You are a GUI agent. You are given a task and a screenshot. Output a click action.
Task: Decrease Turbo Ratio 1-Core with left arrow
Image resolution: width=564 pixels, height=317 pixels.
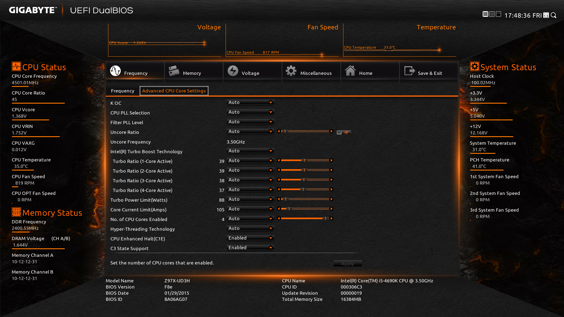click(x=279, y=160)
